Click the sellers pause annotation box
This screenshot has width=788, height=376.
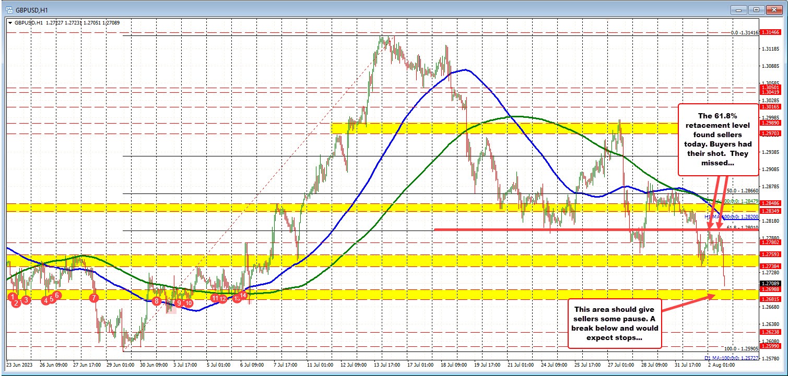[x=615, y=325]
